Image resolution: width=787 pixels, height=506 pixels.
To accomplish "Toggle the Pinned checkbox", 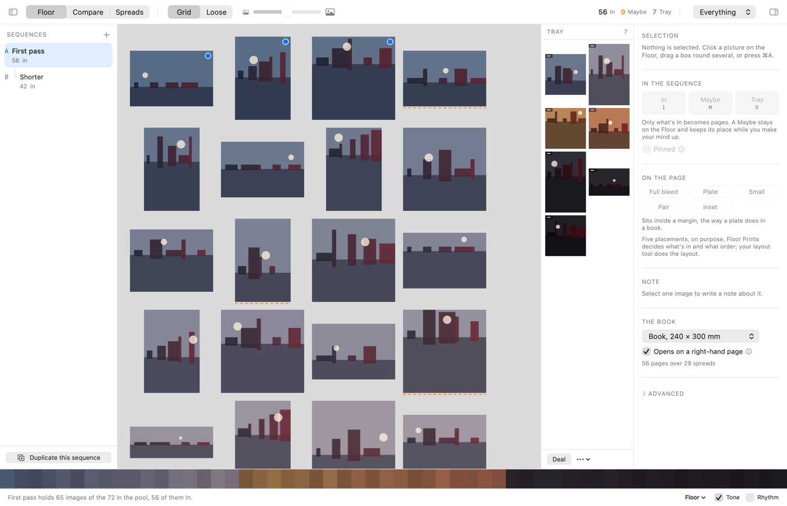I will tap(646, 150).
